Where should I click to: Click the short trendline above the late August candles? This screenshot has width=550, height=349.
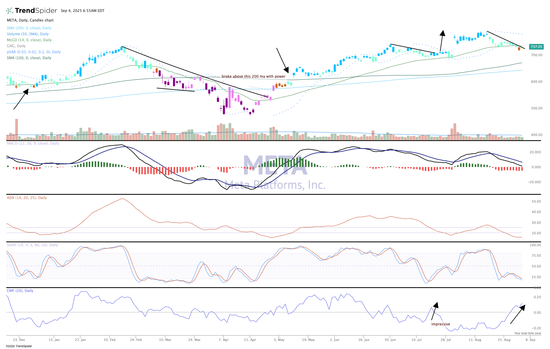tap(505, 40)
